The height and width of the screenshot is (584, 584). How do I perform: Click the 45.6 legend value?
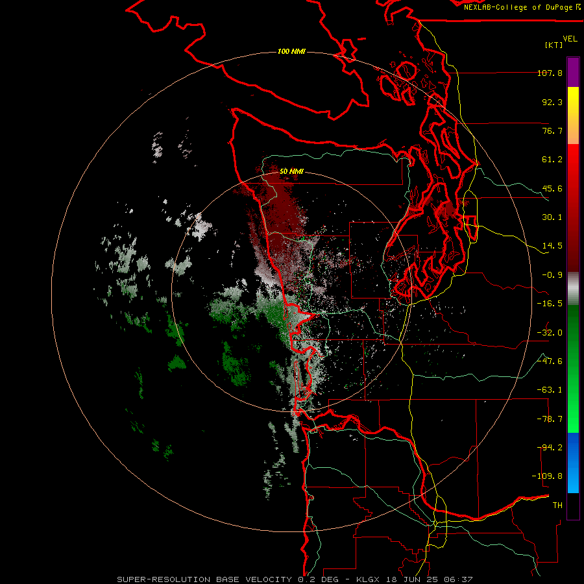point(552,188)
